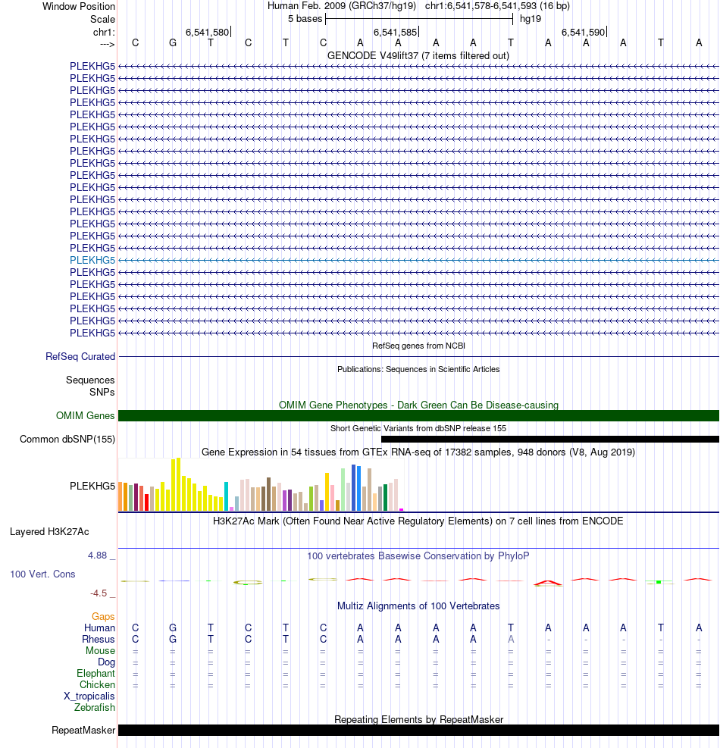Viewport: 720px width, 748px height.
Task: Click the orange Gaps label
Action: point(103,617)
